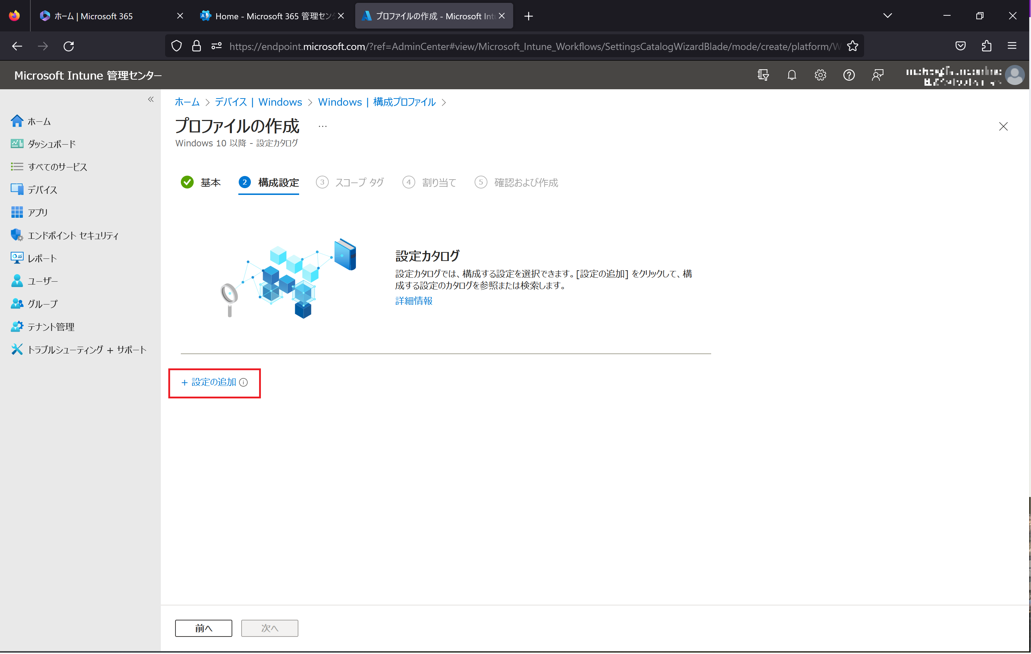Reload the current page

[69, 46]
